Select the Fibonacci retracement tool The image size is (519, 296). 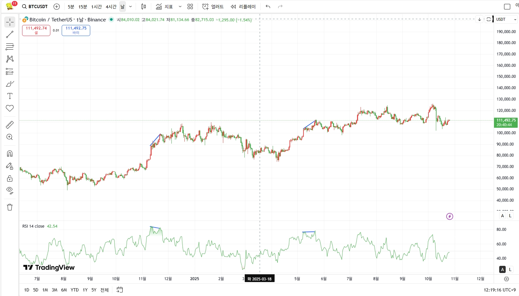click(x=10, y=47)
